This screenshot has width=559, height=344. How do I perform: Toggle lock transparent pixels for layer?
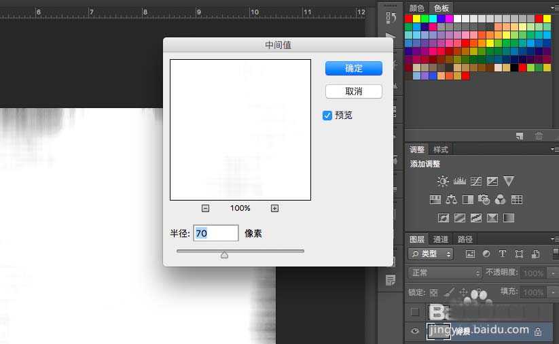(x=435, y=292)
